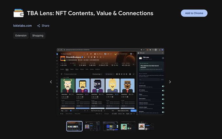This screenshot has width=222, height=139.
Task: Select the second thumbnail with purple pixel avatar
Action: click(x=92, y=126)
